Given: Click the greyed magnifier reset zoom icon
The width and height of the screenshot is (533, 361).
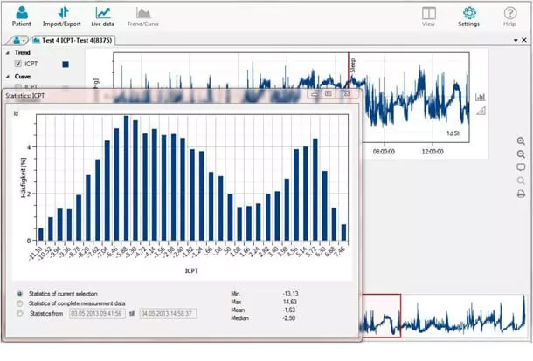Looking at the screenshot, I should (521, 180).
